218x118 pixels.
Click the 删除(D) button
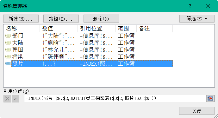point(101,19)
